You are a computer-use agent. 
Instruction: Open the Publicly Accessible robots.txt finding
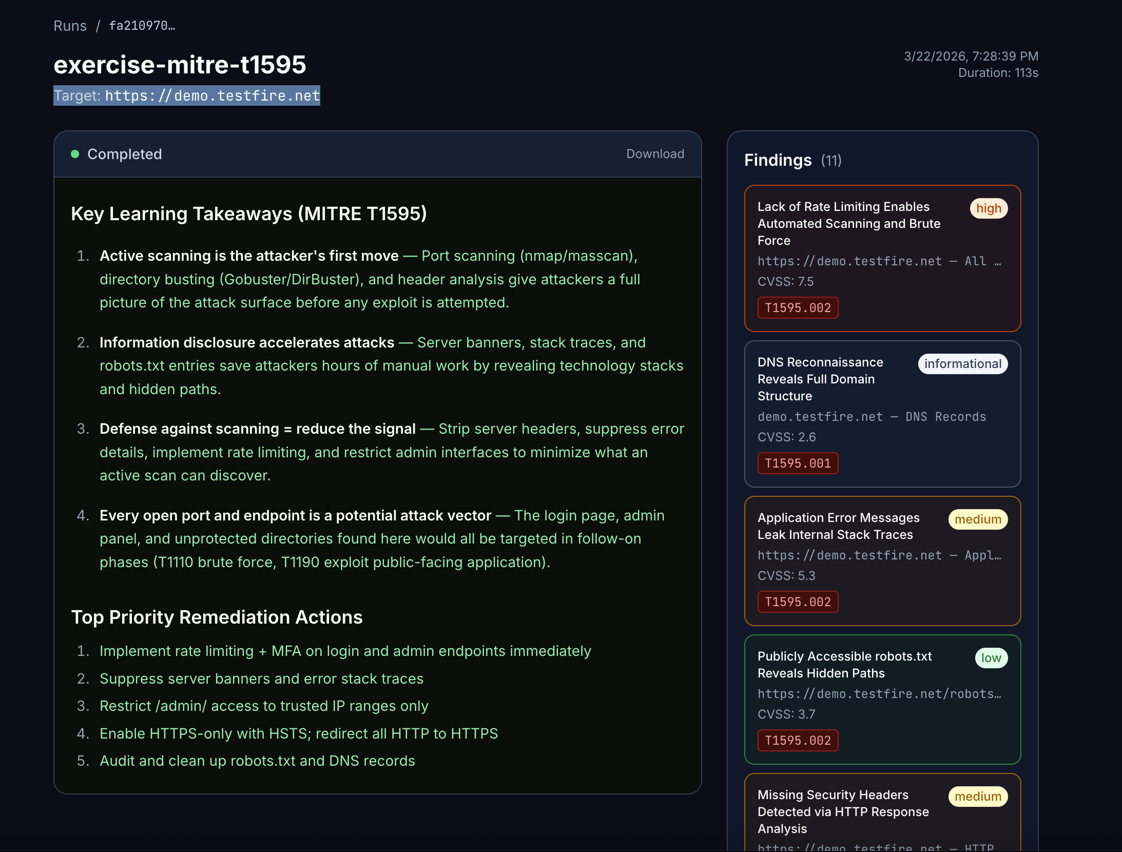click(x=883, y=700)
